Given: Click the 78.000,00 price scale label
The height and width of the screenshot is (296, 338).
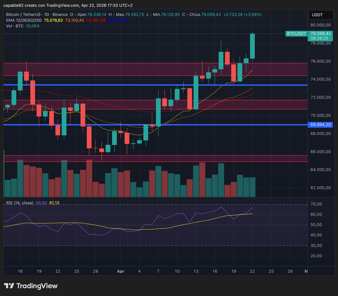Looking at the screenshot, I should pos(321,43).
